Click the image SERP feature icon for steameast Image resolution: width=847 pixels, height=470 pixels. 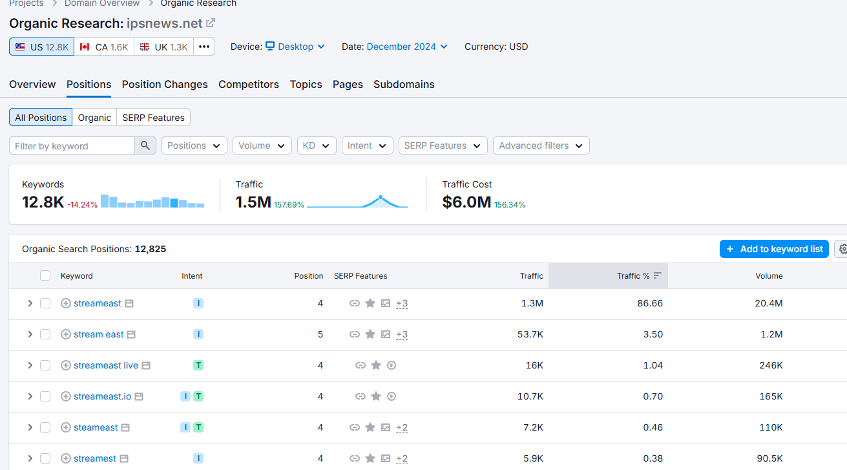[386, 427]
